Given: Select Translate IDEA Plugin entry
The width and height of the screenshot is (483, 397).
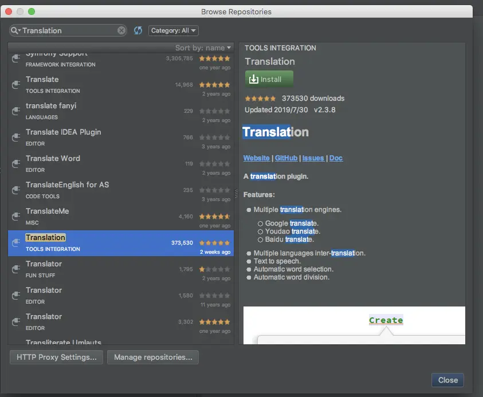Looking at the screenshot, I should click(121, 137).
